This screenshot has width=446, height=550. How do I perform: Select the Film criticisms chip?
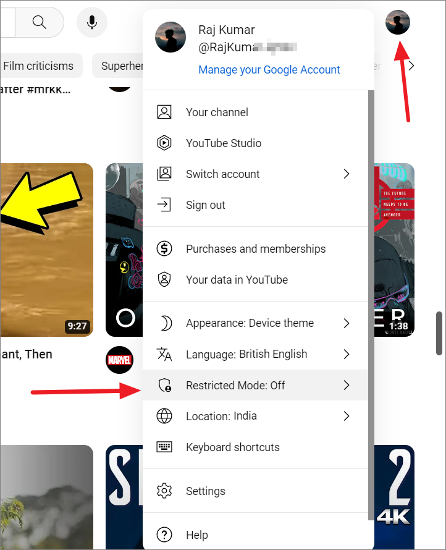(x=41, y=66)
